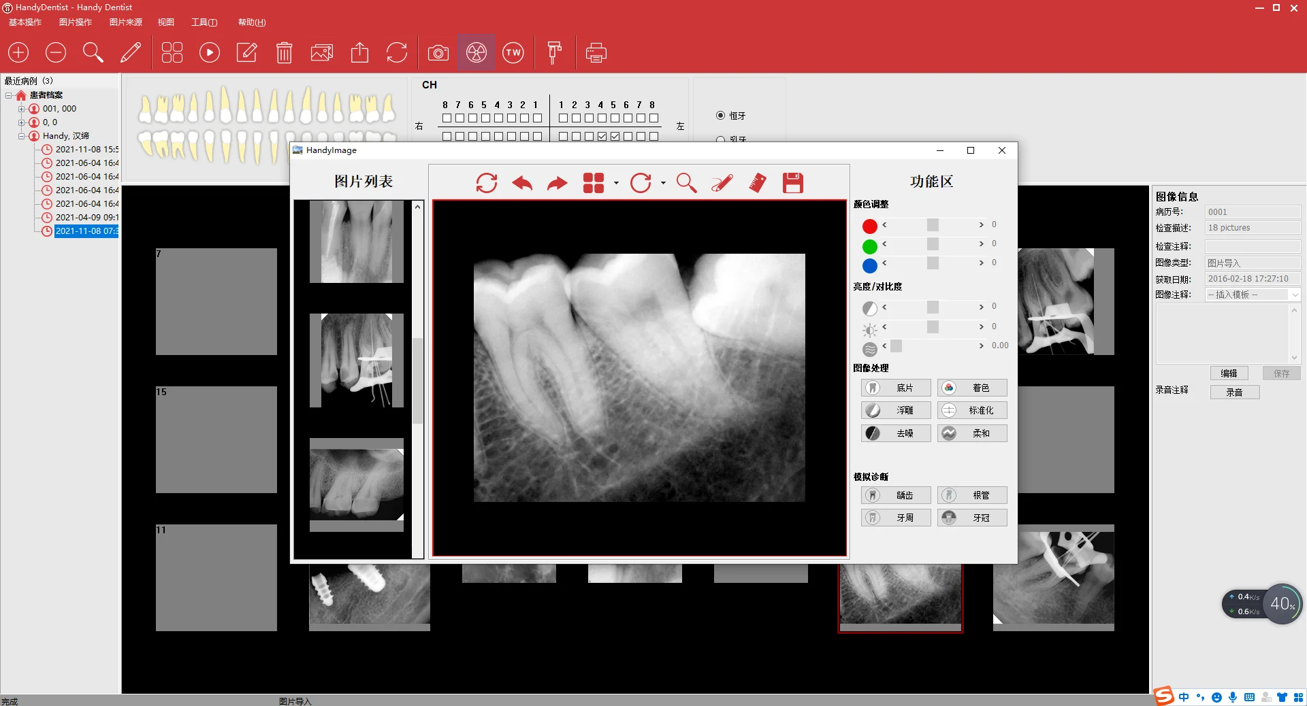Click the printer icon in main toolbar

(x=596, y=52)
